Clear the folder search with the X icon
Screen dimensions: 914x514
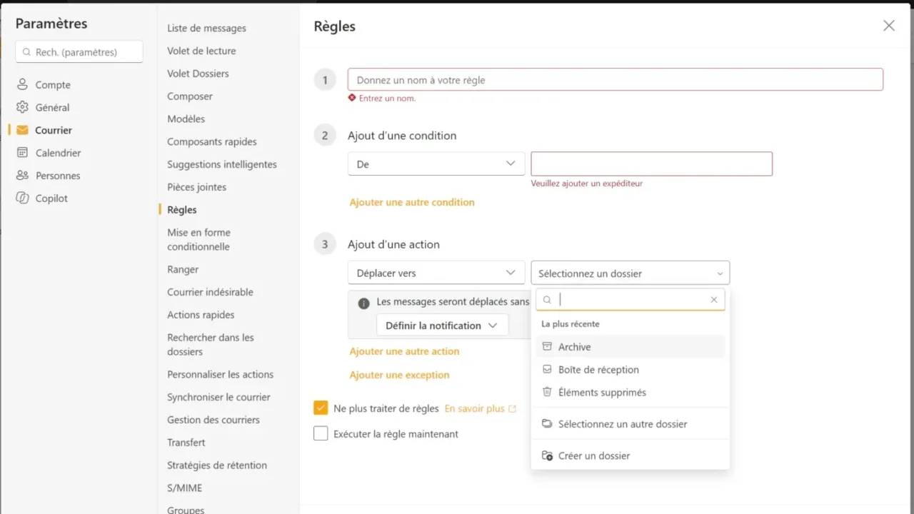pyautogui.click(x=713, y=300)
